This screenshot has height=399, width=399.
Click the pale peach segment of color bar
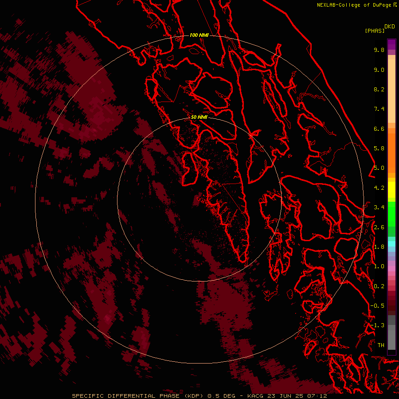point(391,91)
